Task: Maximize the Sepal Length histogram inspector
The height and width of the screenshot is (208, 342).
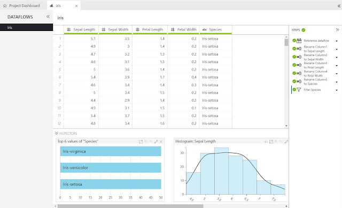Action: (x=271, y=142)
